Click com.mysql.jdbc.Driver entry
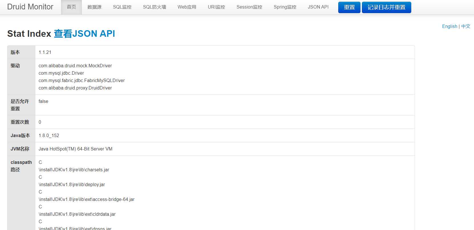 pos(61,73)
